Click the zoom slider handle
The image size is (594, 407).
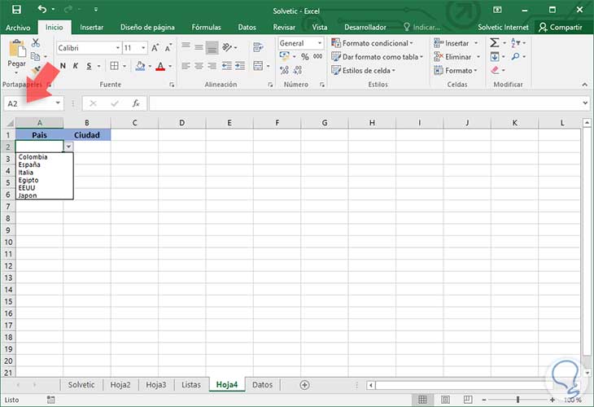[x=518, y=400]
